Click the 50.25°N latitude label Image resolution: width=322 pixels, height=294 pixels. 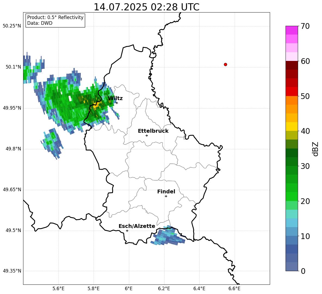click(x=12, y=26)
